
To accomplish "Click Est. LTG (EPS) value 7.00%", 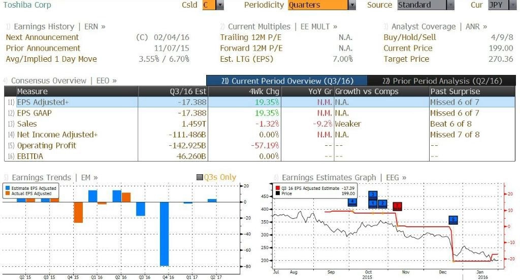I will [x=343, y=59].
